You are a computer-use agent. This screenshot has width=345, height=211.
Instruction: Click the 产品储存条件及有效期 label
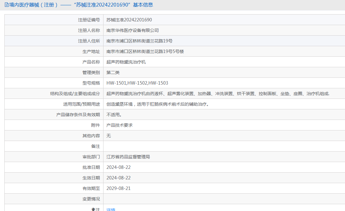[78, 115]
